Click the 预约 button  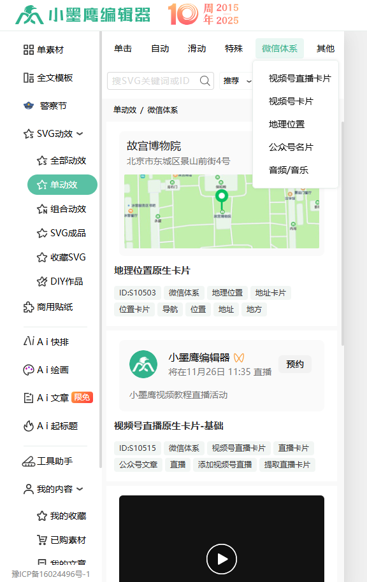295,364
